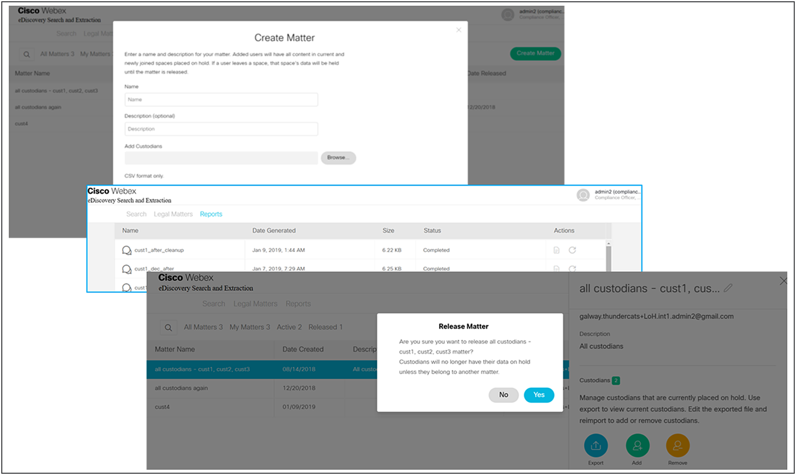Click the orange Remove custodians icon
Image resolution: width=796 pixels, height=475 pixels.
click(x=678, y=445)
